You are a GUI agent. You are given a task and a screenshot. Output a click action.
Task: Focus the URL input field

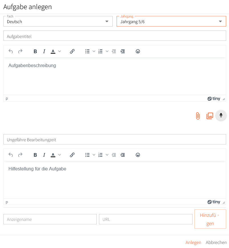146,219
